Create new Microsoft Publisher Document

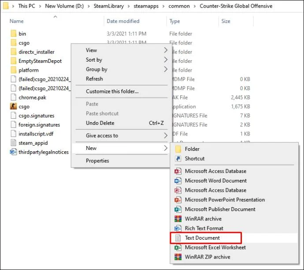click(234, 209)
